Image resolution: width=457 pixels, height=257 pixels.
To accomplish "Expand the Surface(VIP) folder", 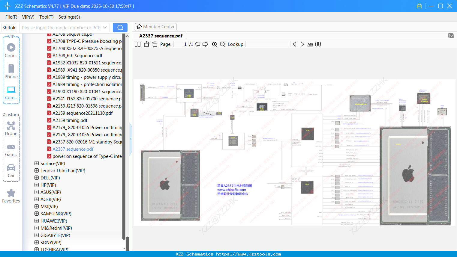I will coord(37,163).
